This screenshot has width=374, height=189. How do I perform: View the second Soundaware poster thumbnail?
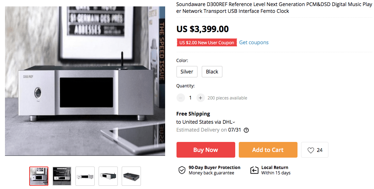coord(62,176)
